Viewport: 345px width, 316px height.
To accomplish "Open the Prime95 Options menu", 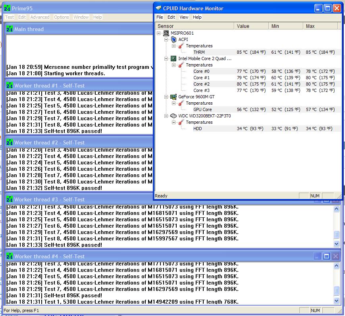I will click(x=62, y=17).
